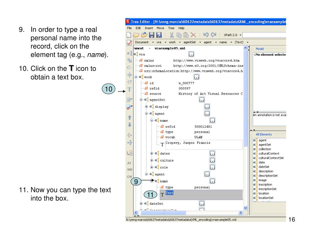
Task: Click the ellipsis button beside dates
Action: pyautogui.click(x=212, y=154)
